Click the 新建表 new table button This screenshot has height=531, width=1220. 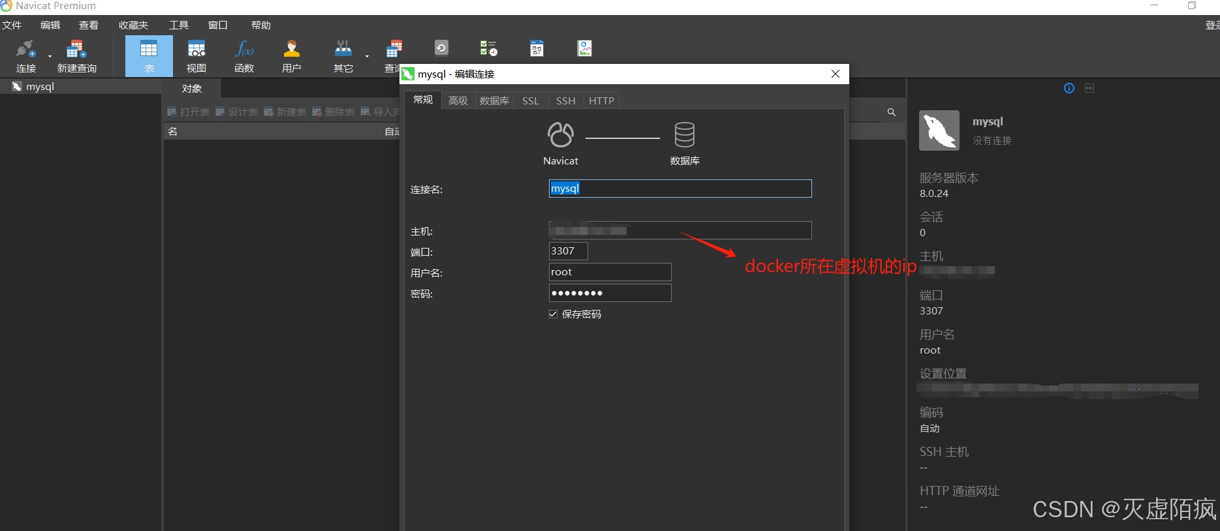285,112
